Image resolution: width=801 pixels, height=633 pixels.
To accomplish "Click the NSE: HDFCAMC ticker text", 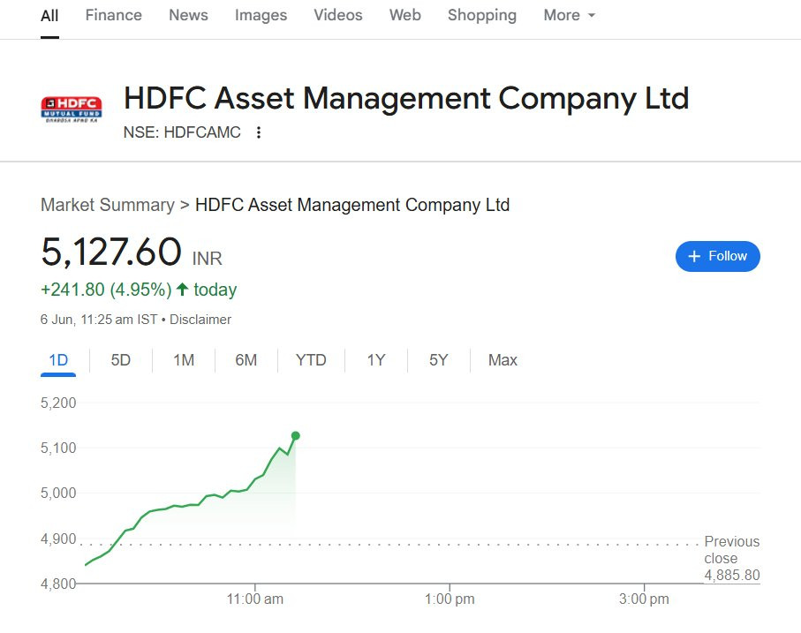I will click(182, 132).
